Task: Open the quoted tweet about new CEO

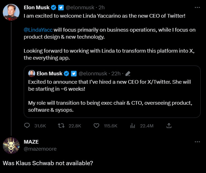Action: tap(112, 95)
